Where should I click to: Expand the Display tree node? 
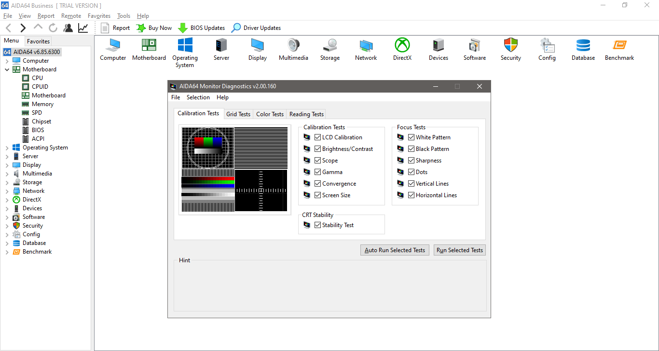tap(7, 165)
